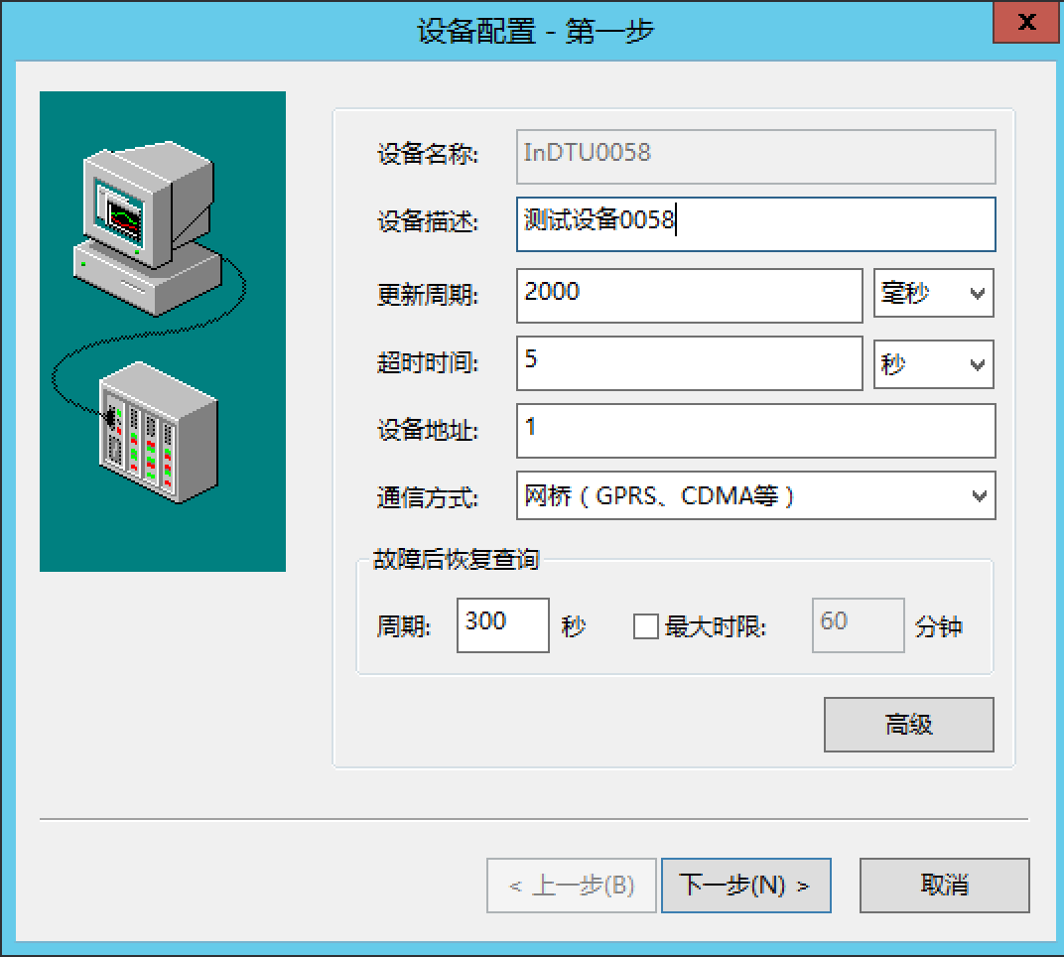1064x957 pixels.
Task: Cancel the wizard with 取消
Action: (x=944, y=885)
